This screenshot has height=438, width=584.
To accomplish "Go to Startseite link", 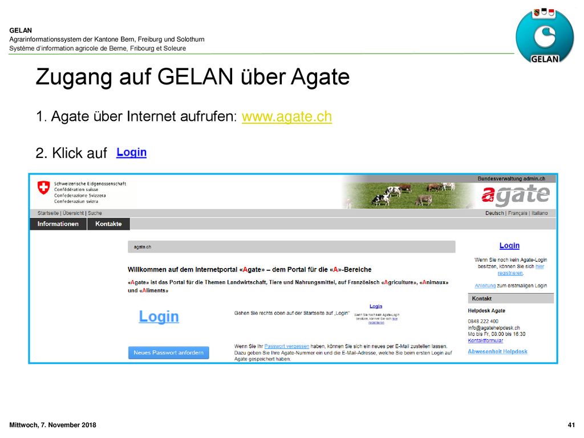I will (x=48, y=213).
